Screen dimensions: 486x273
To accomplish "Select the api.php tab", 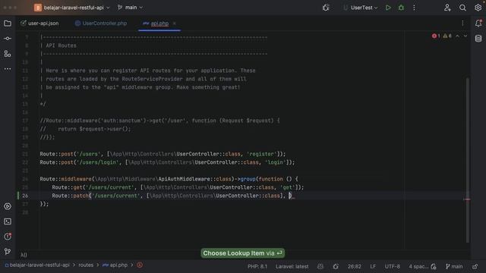I will (x=159, y=24).
